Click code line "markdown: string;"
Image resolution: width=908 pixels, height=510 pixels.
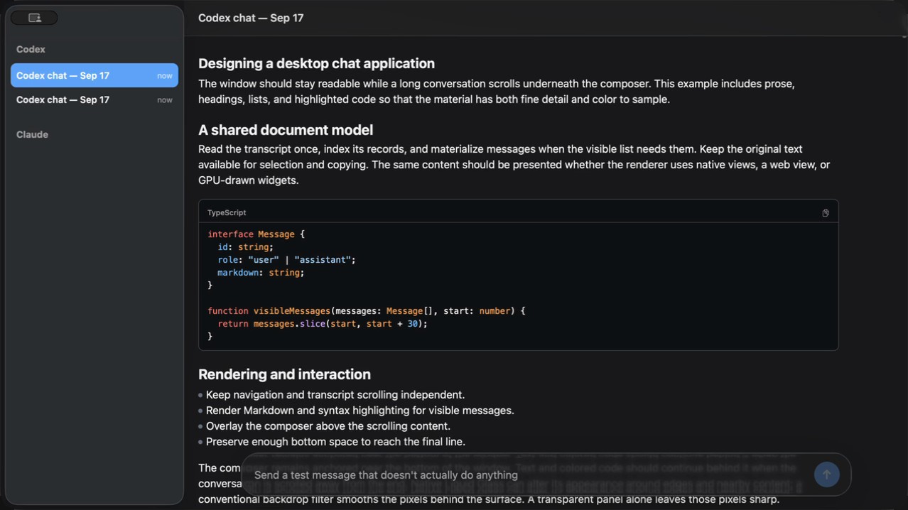261,273
